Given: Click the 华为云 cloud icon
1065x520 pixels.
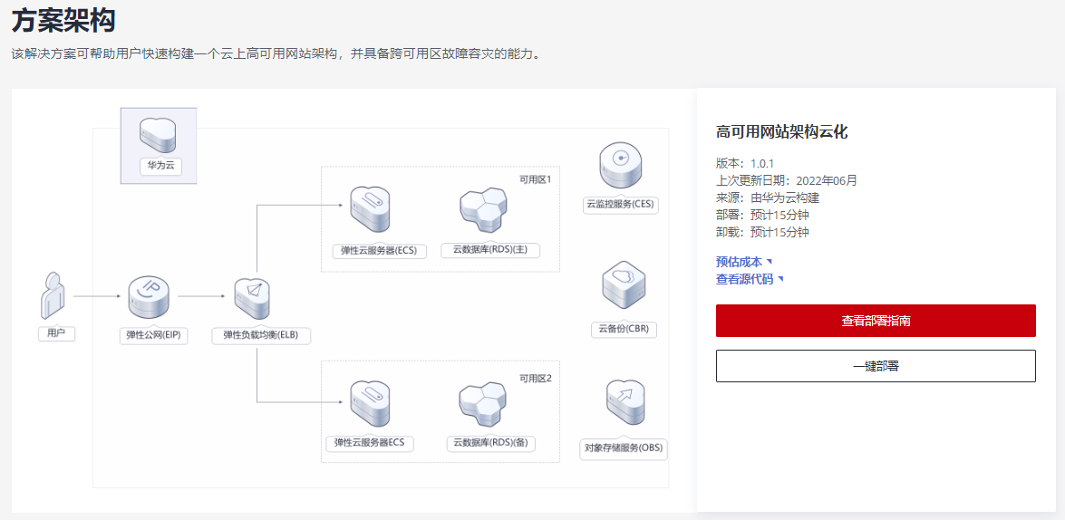Looking at the screenshot, I should pyautogui.click(x=158, y=135).
